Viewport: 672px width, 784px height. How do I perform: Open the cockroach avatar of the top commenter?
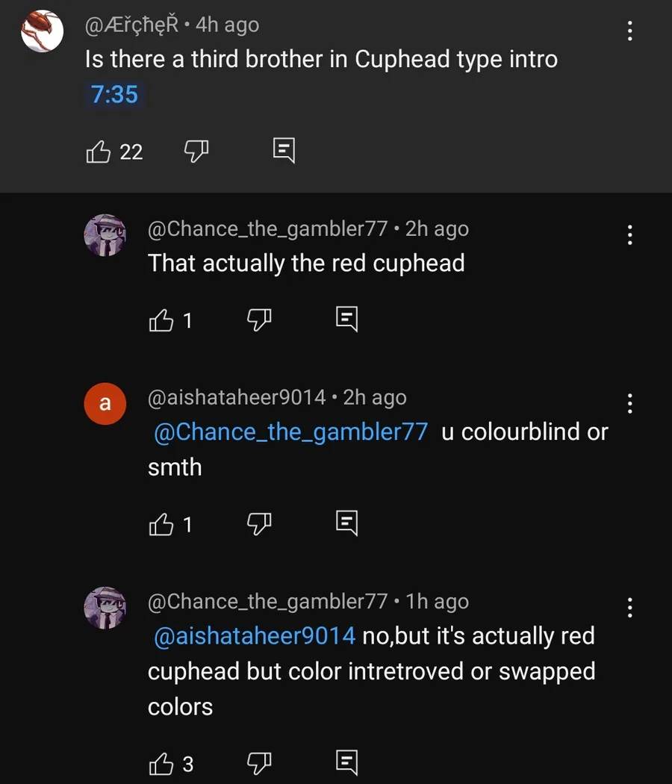(42, 31)
